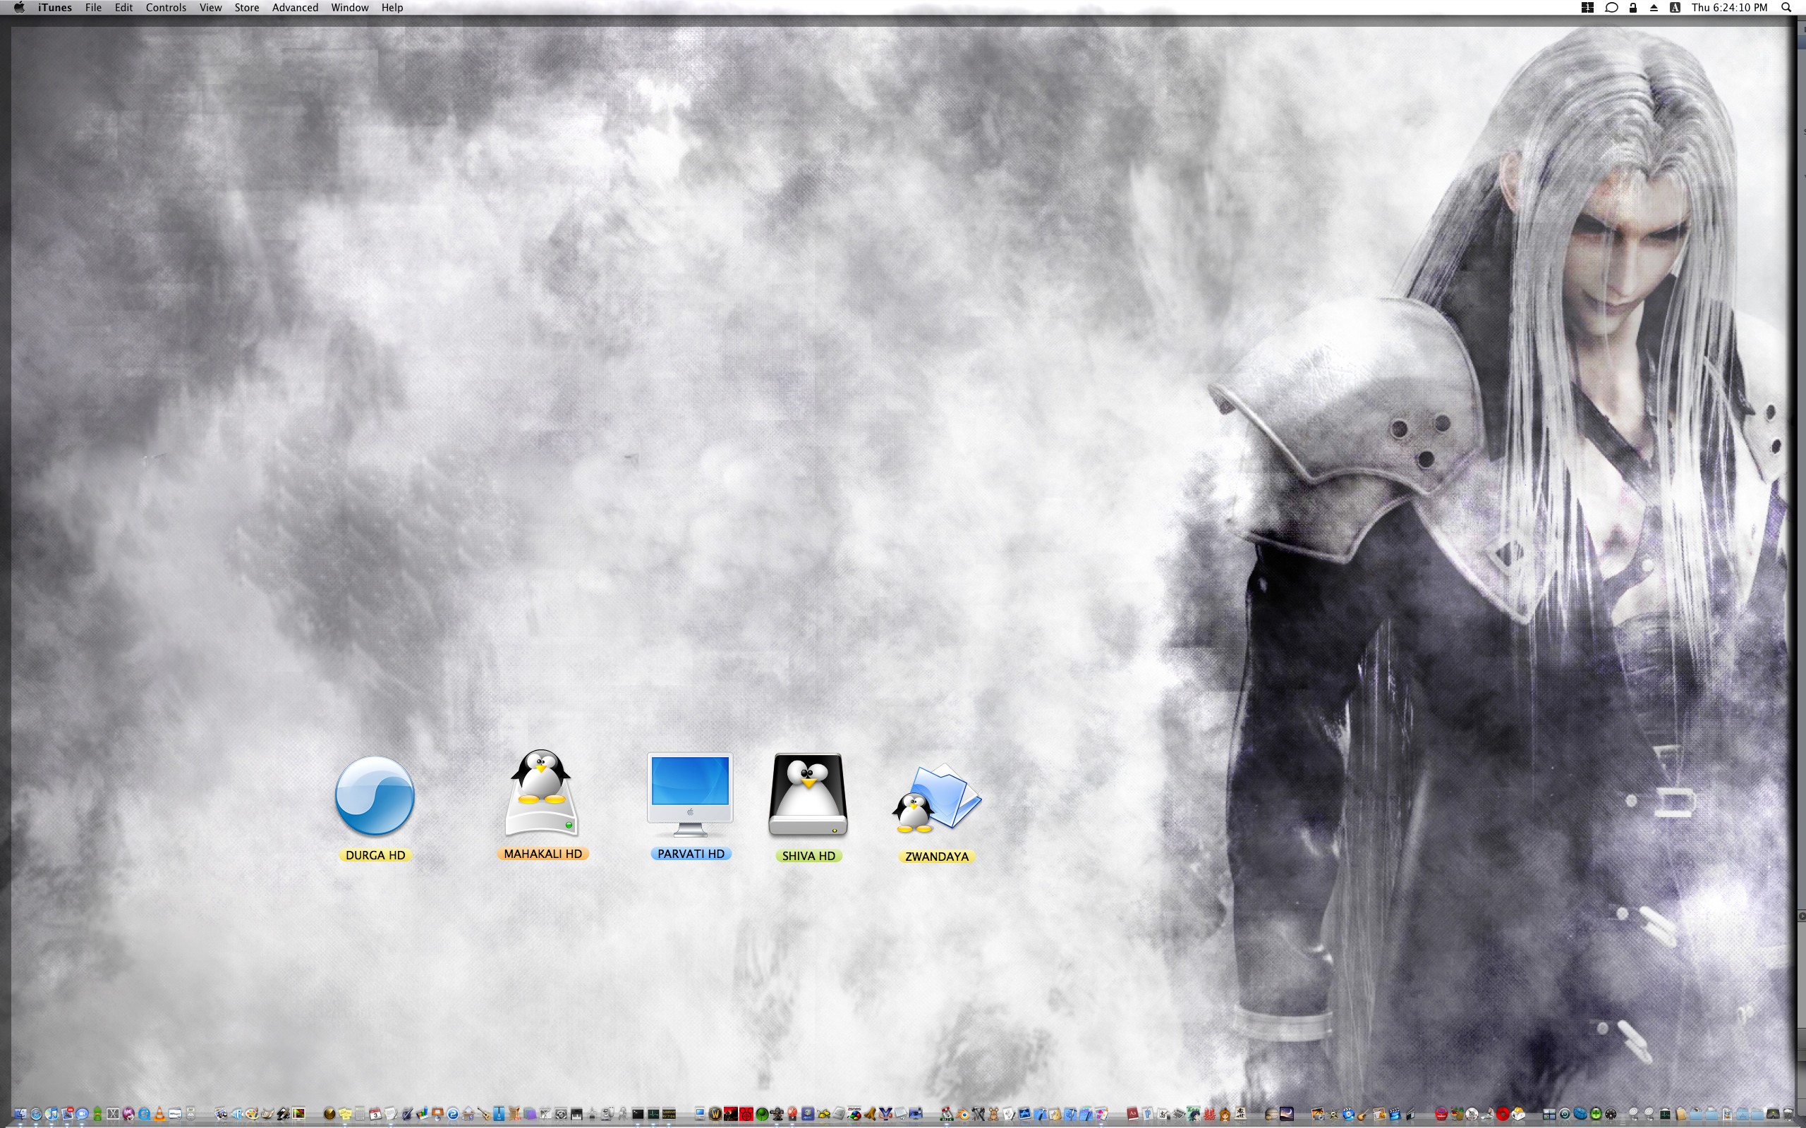
Task: Open the Apple menu
Action: point(20,8)
